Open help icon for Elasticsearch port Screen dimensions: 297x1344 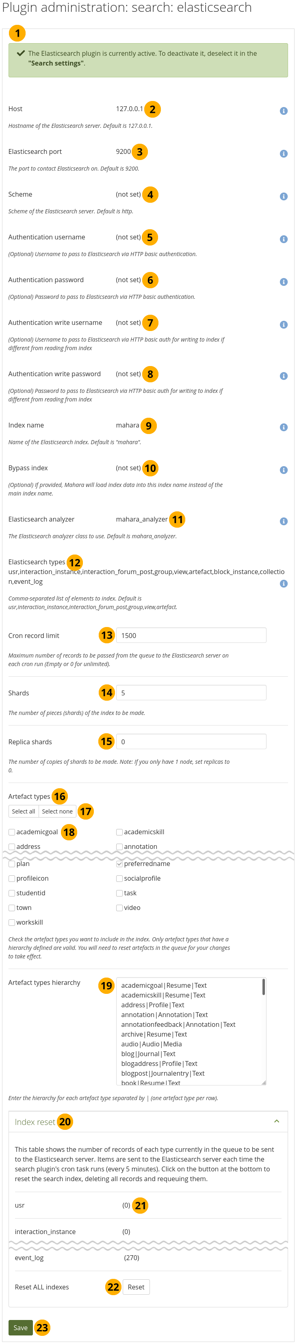coord(284,154)
